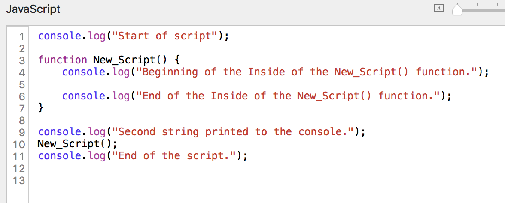The height and width of the screenshot is (203, 505).
Task: Click the New_Script() call on line 10
Action: [x=77, y=144]
